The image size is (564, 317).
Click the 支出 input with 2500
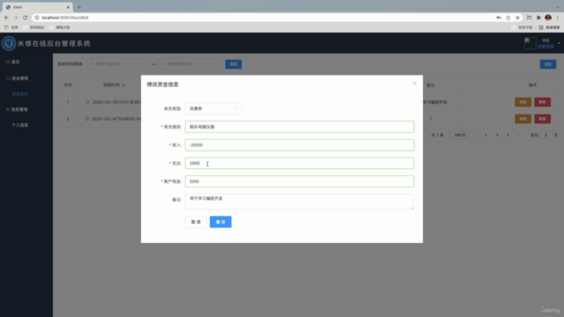tap(300, 163)
